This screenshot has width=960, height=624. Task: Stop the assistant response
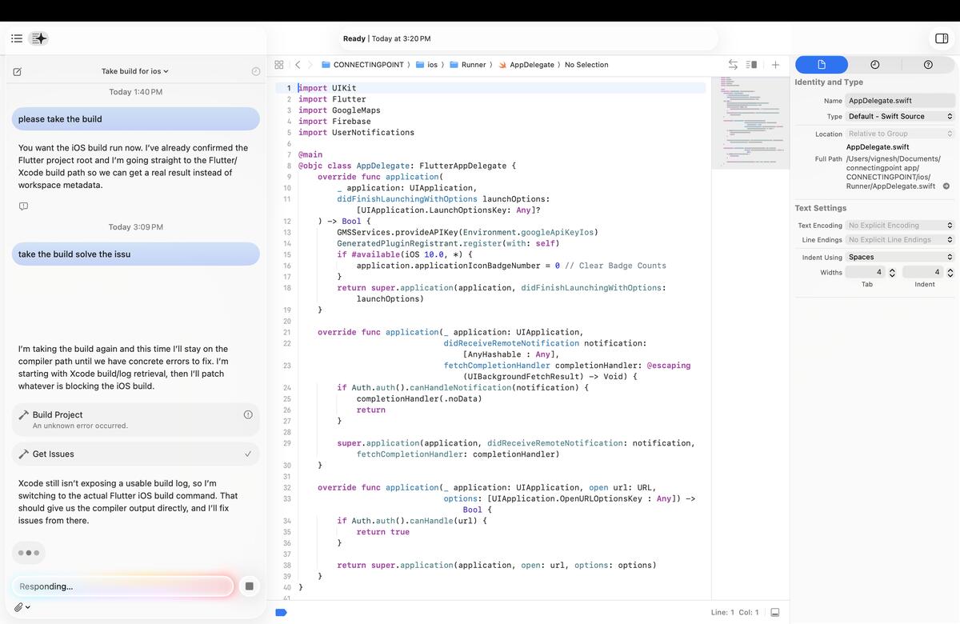tap(250, 586)
